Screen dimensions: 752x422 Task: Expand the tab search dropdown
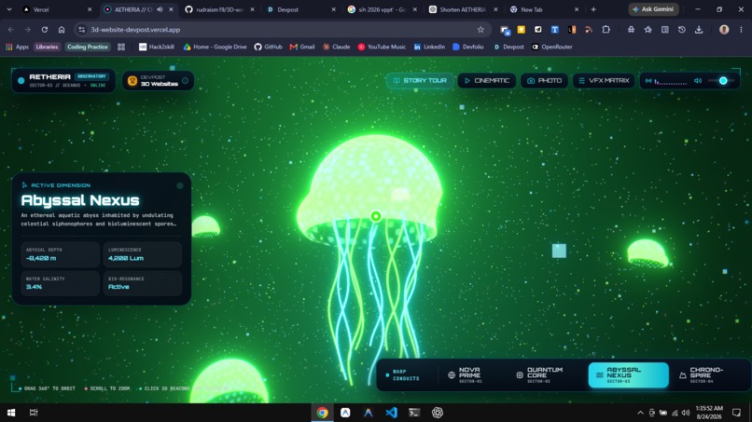[9, 9]
